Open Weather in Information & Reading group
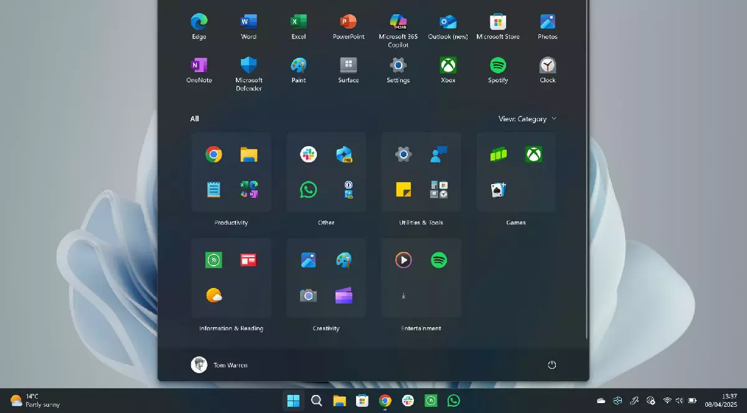Screen dimensions: 747x413 pos(214,295)
